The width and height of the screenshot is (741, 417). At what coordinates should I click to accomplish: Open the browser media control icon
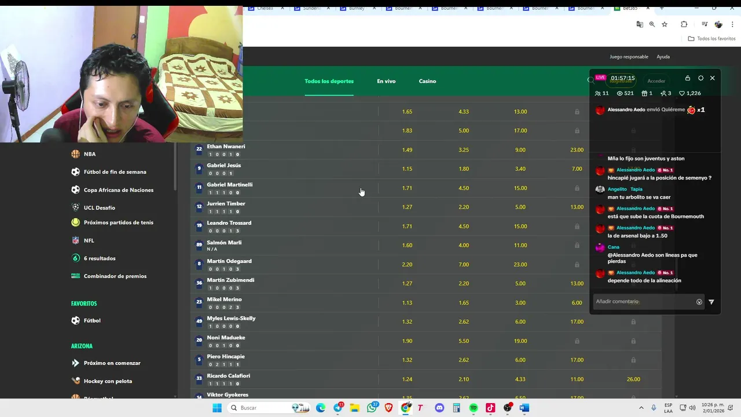705,24
